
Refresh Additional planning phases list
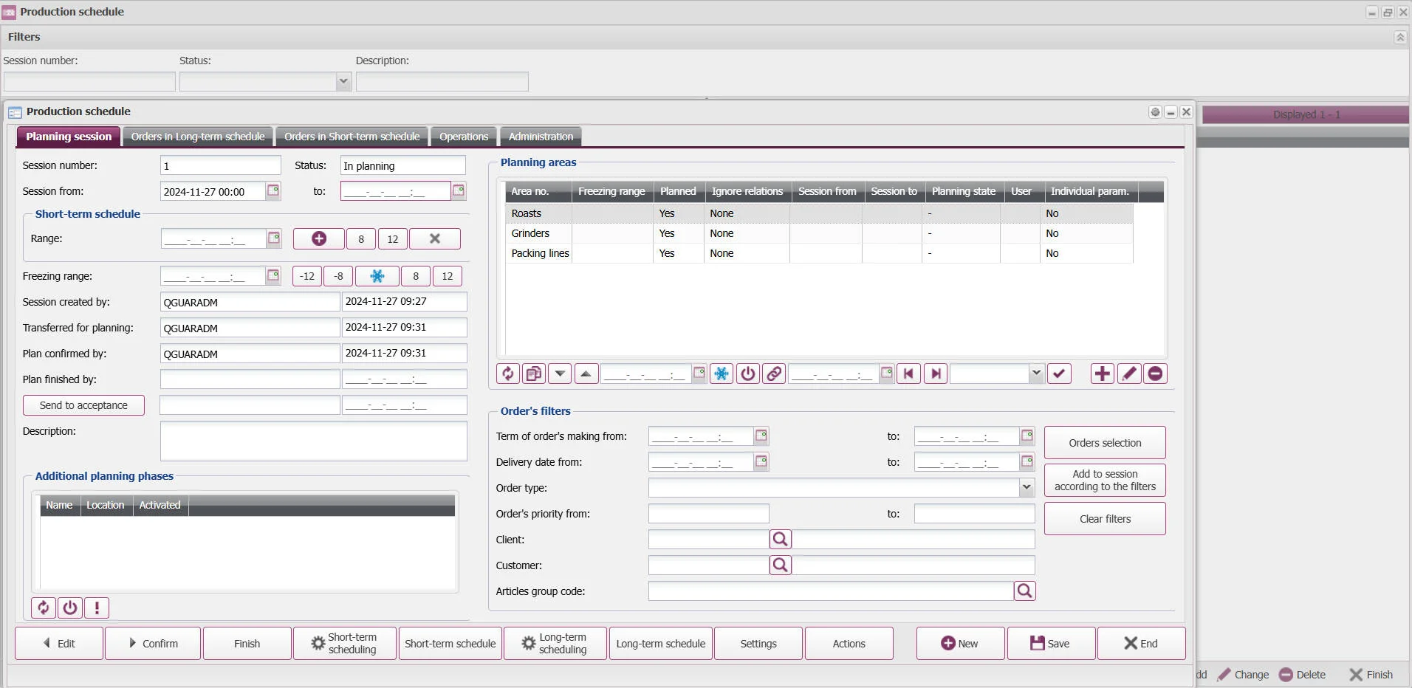coord(44,608)
